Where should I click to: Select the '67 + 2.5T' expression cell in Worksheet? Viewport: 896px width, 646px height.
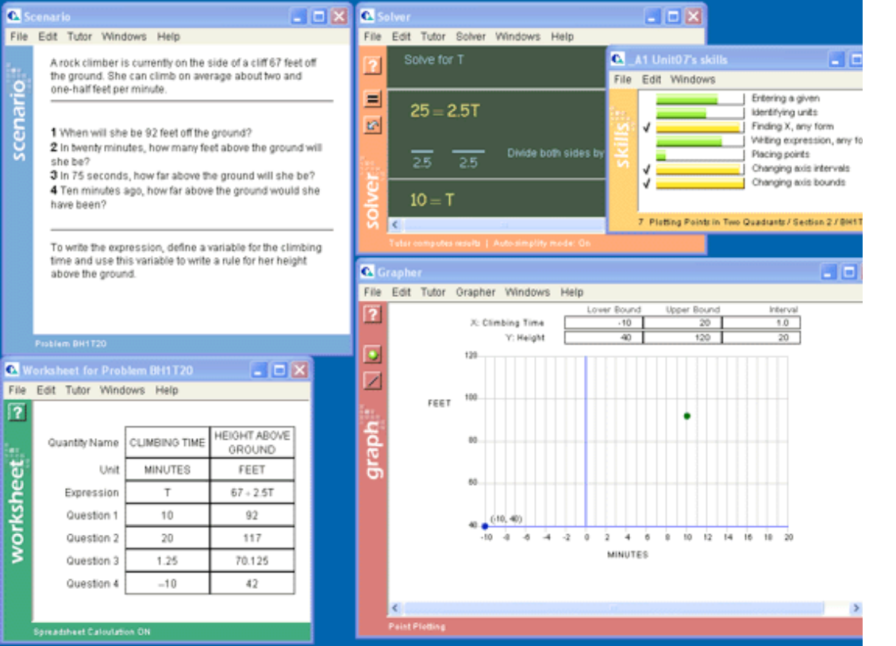tap(252, 492)
